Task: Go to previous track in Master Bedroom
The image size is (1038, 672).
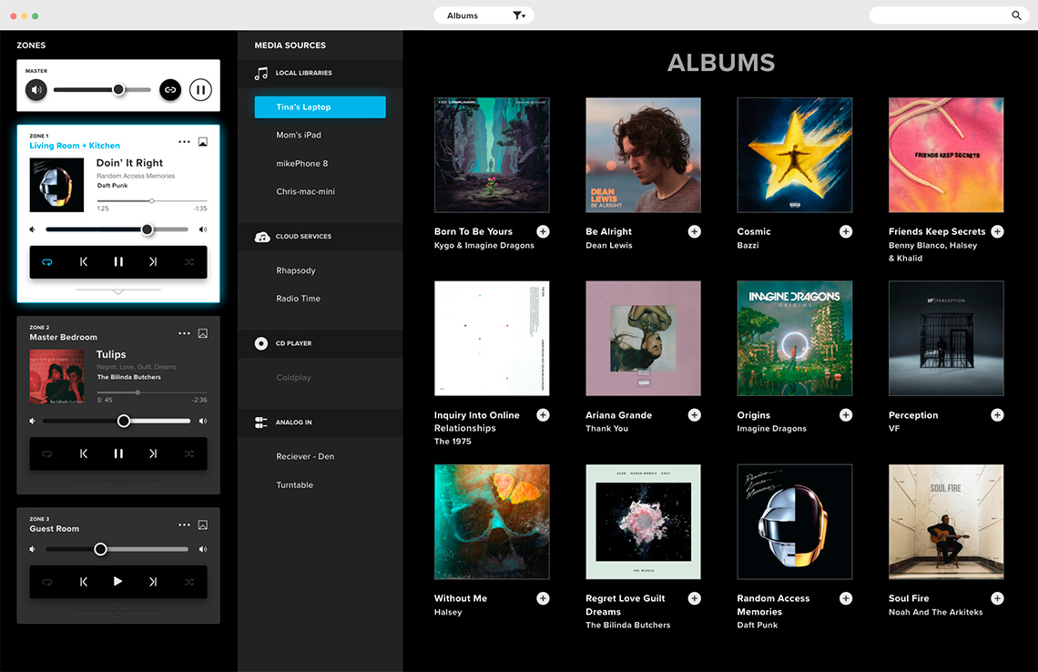Action: click(x=84, y=454)
